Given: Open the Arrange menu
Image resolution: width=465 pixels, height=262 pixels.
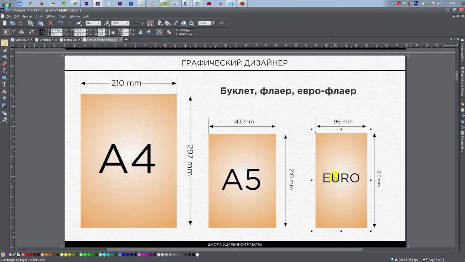Looking at the screenshot, I should [27, 16].
